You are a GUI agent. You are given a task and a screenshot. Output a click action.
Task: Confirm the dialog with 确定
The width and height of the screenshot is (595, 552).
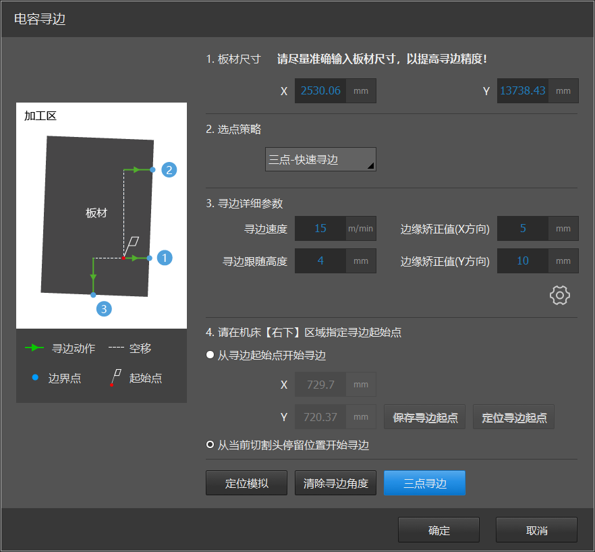[438, 530]
